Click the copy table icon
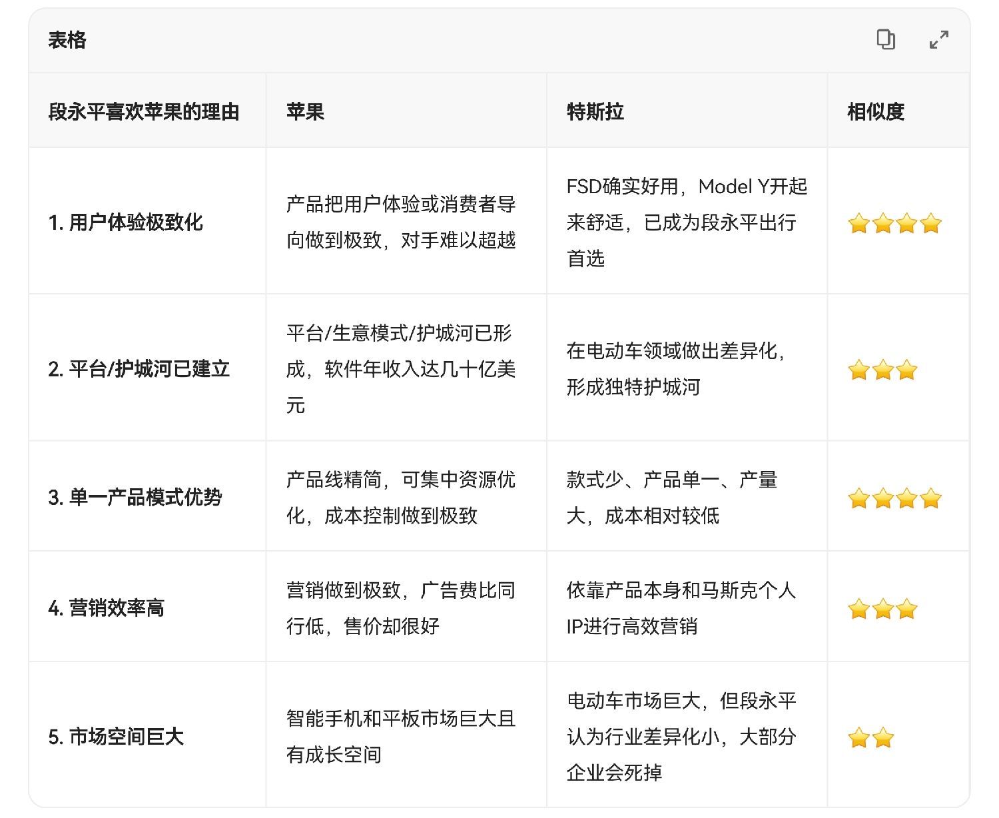 tap(885, 40)
